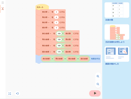
Task: Click the を表示する display block
Action: pos(95,59)
